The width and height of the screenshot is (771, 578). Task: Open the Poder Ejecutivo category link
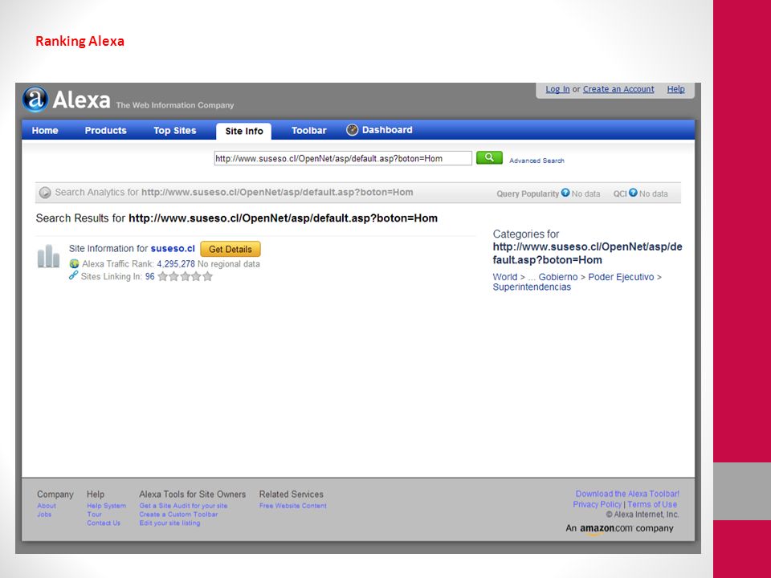(621, 277)
